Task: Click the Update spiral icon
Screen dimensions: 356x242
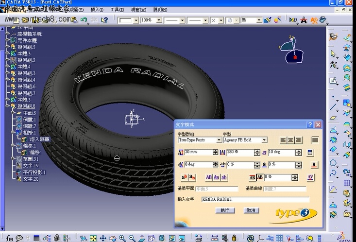Action: click(x=251, y=238)
